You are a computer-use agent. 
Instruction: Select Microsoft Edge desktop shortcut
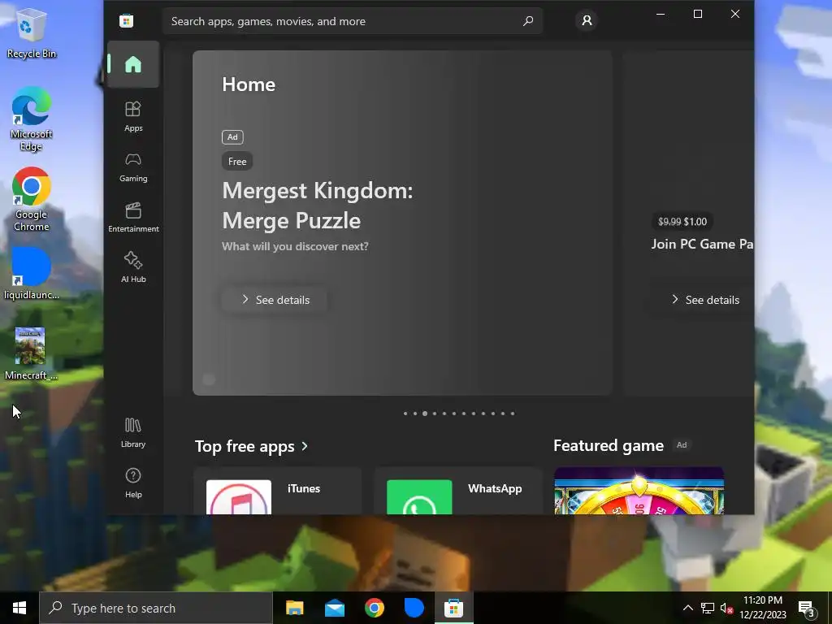[x=32, y=119]
